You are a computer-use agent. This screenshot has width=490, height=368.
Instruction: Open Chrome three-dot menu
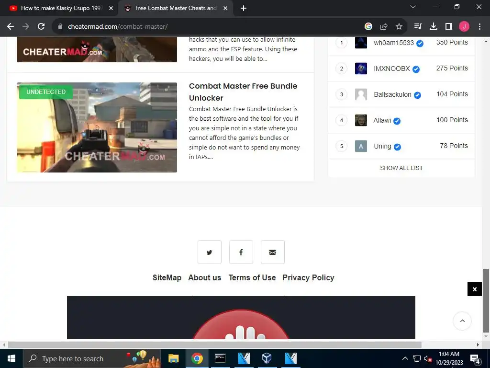[x=479, y=27]
